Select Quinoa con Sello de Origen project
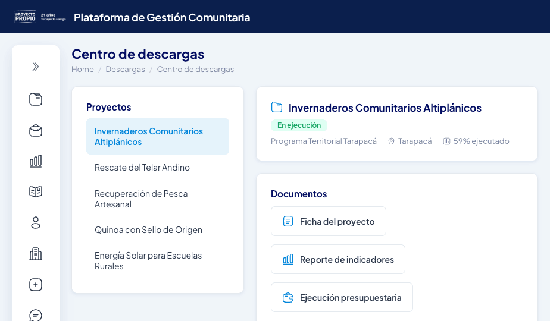Viewport: 550px width, 321px height. coord(158,230)
